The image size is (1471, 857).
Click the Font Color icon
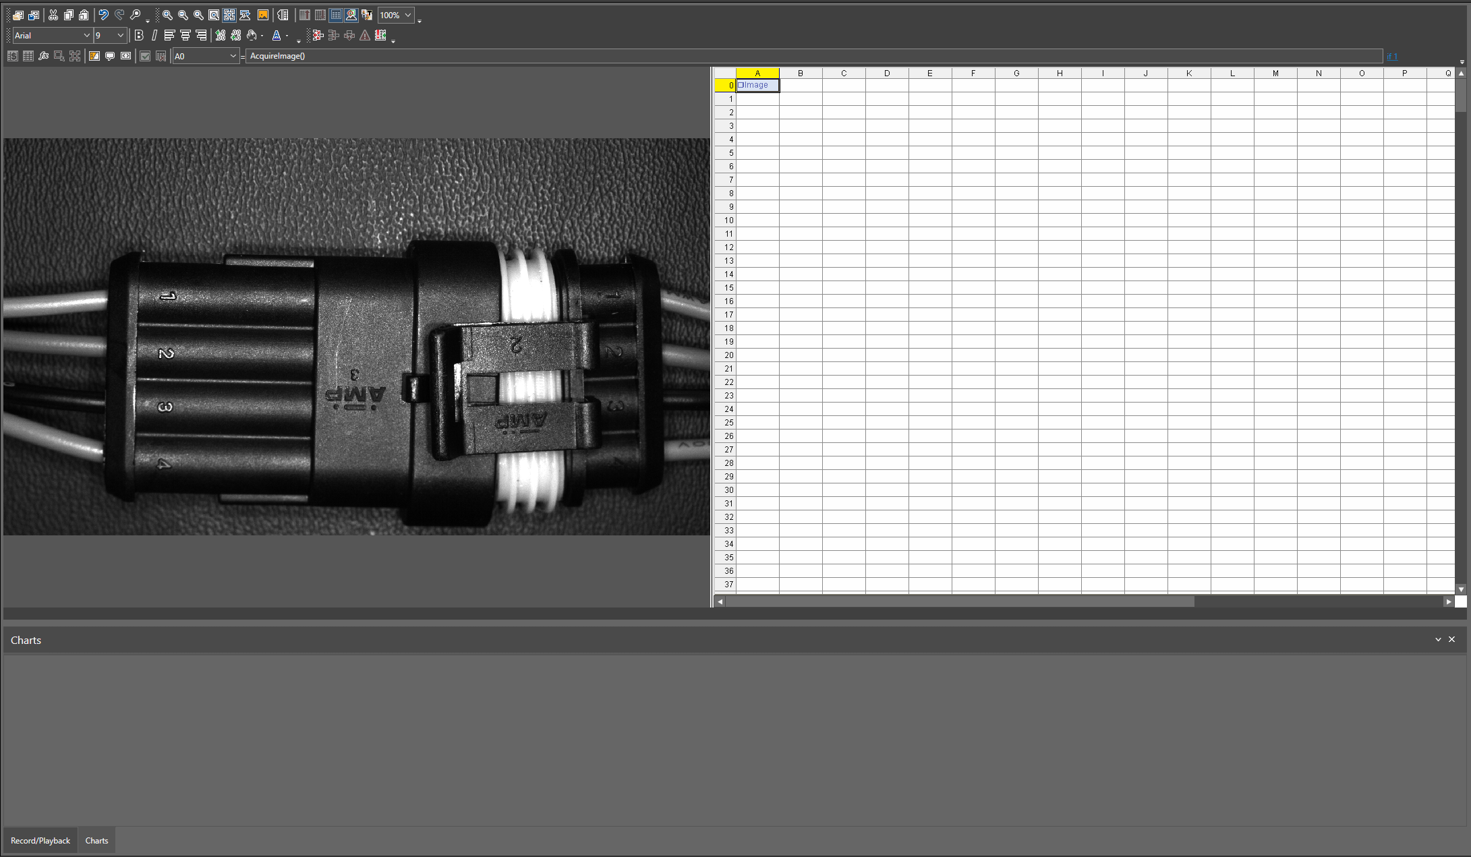277,36
